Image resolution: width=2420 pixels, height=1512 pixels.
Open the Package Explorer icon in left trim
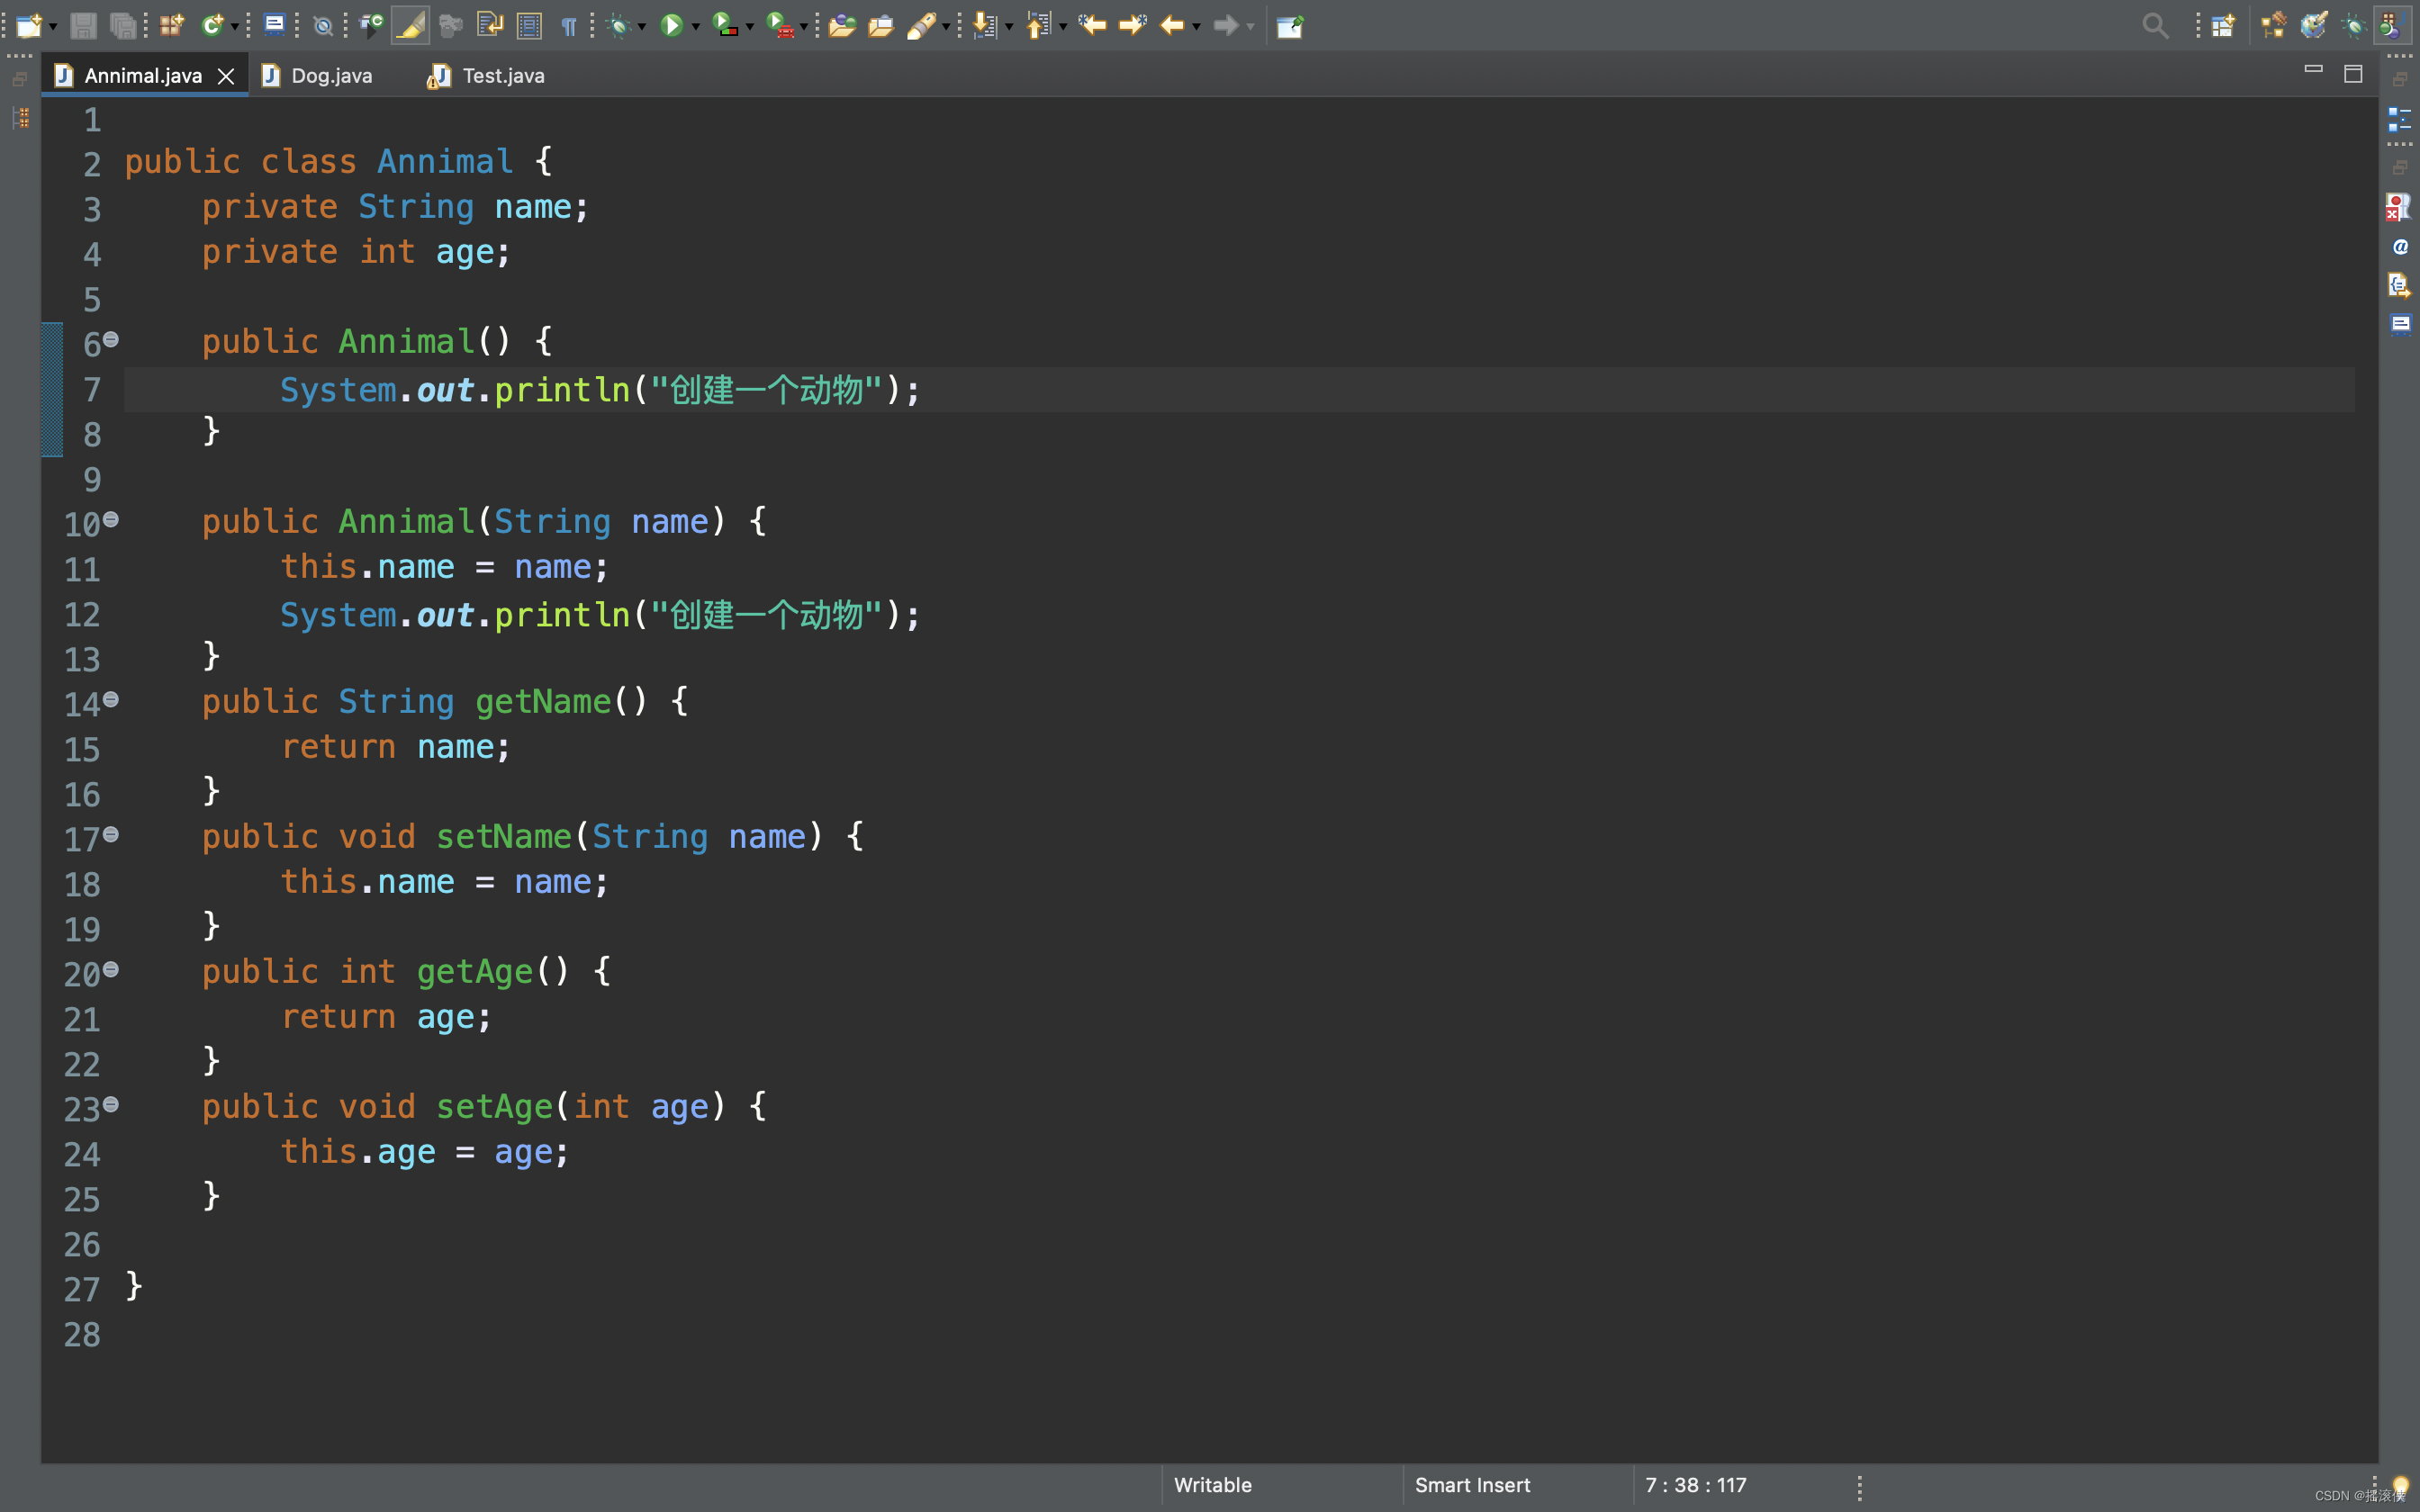[21, 118]
